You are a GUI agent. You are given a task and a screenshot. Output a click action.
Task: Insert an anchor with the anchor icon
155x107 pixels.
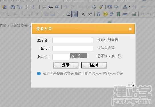94,7
